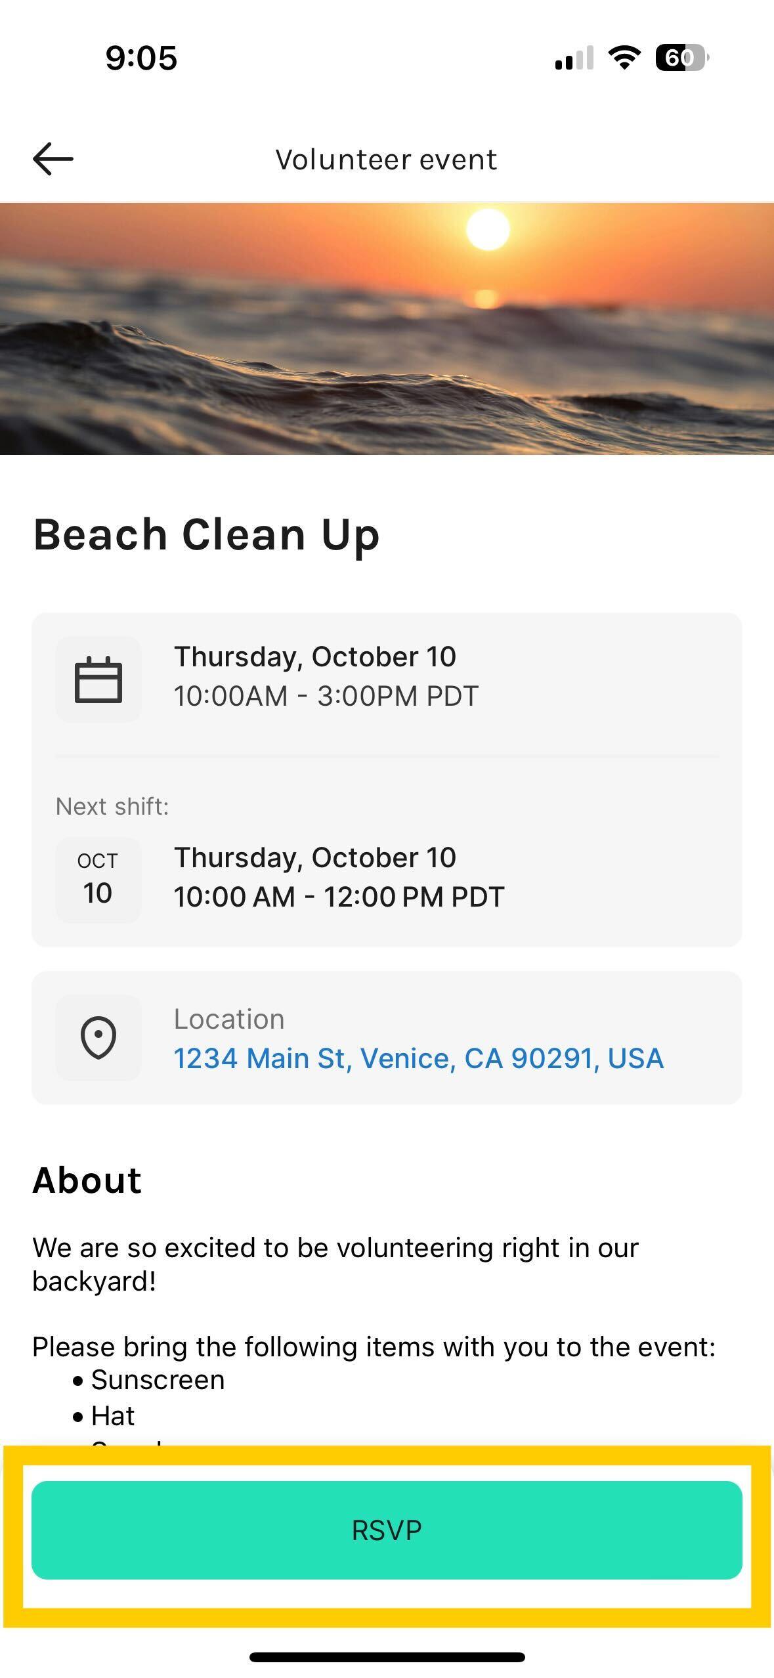Tap the calendar icon
The width and height of the screenshot is (774, 1678).
coord(98,679)
